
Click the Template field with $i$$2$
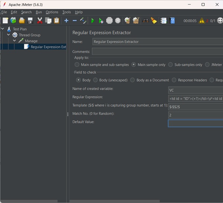coord(195,107)
